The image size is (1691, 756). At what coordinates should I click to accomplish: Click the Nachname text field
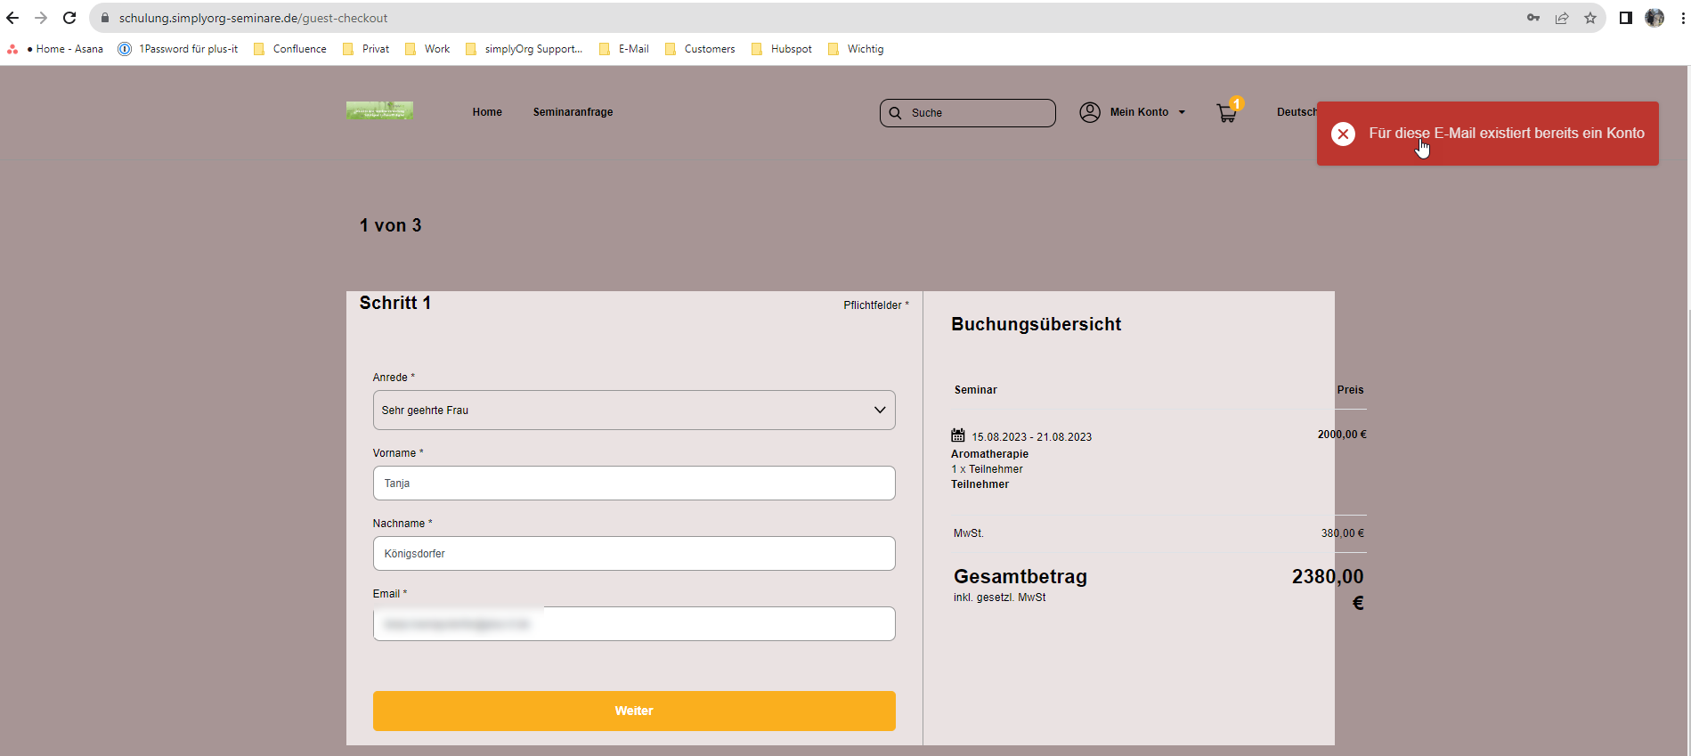click(633, 554)
